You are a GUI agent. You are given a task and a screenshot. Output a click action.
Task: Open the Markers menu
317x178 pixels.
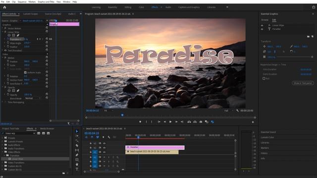coord(32,1)
